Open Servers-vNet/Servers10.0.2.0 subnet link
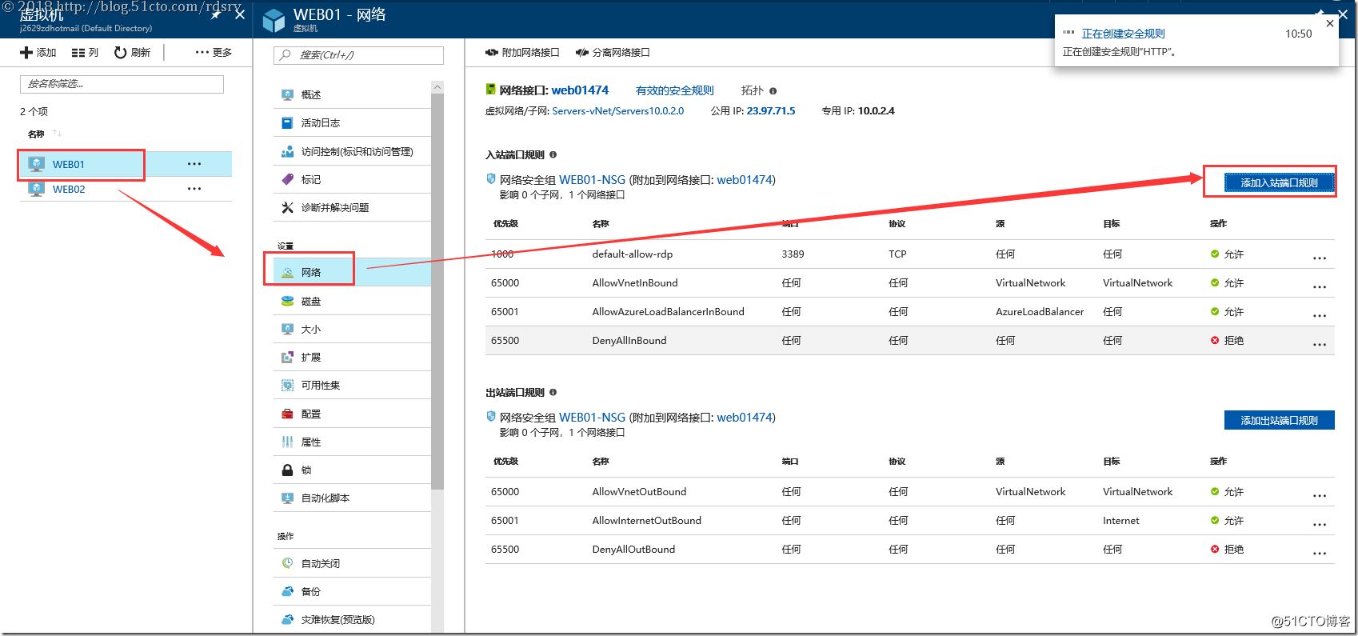This screenshot has width=1358, height=636. coord(617,111)
